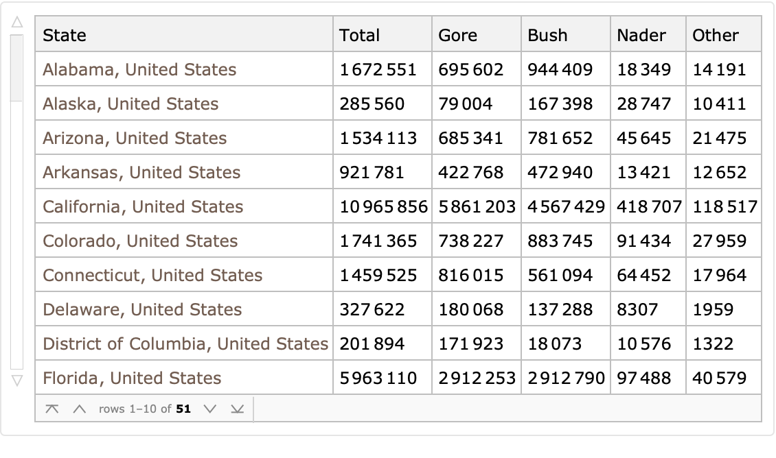Select the Other column header
The width and height of the screenshot is (776, 458).
click(x=715, y=35)
